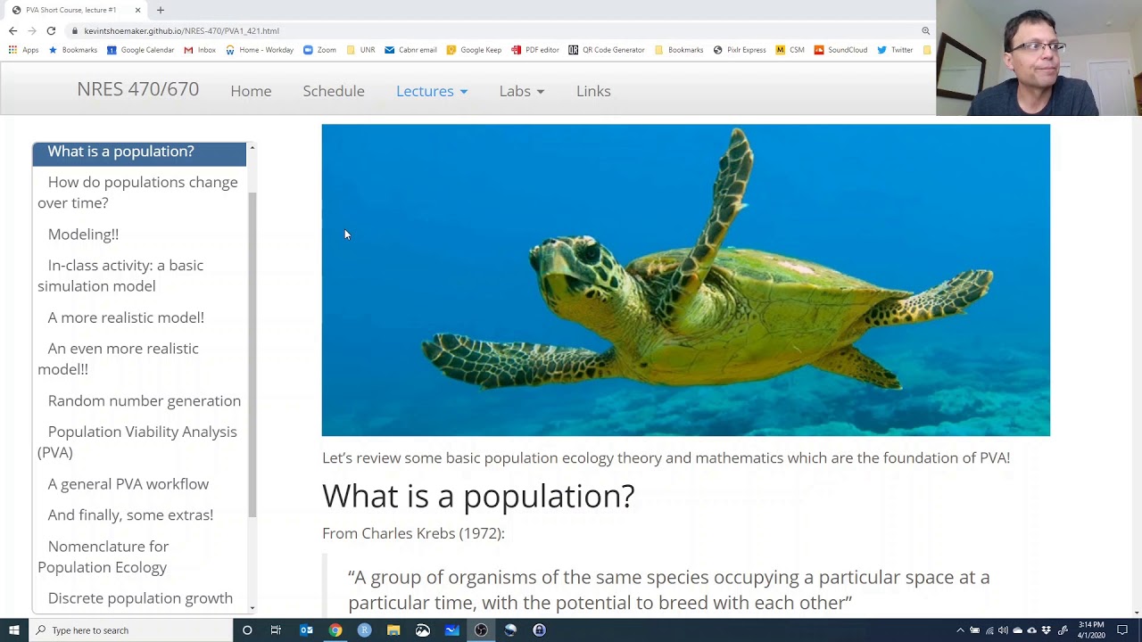Click the taskbar clock showing 3:14 PM

coord(1091,630)
